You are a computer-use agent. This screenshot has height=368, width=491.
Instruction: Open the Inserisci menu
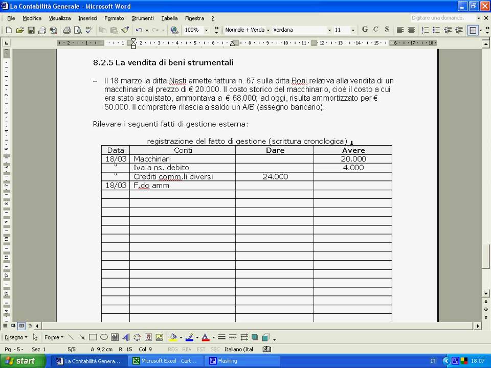click(x=87, y=18)
